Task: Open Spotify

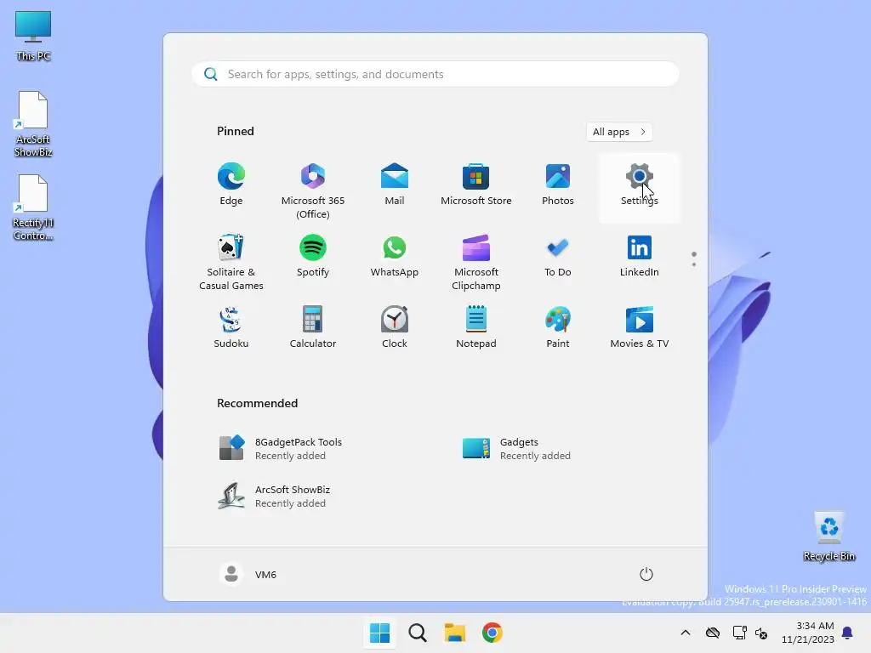Action: (x=313, y=257)
